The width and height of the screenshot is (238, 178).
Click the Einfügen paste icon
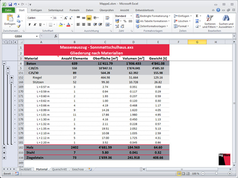[10, 18]
